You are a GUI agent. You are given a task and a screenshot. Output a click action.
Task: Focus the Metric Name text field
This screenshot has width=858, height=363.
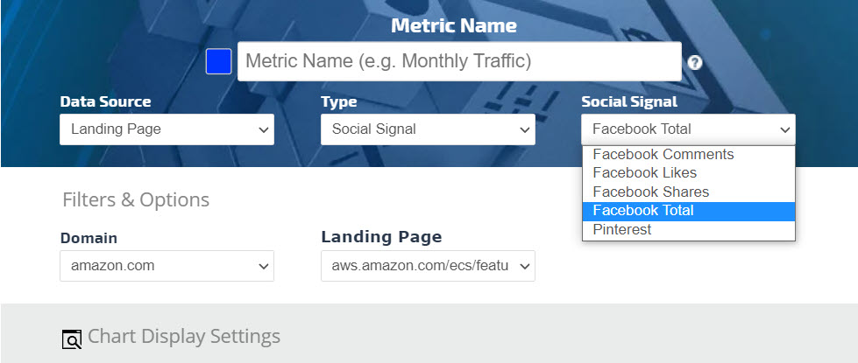[458, 62]
